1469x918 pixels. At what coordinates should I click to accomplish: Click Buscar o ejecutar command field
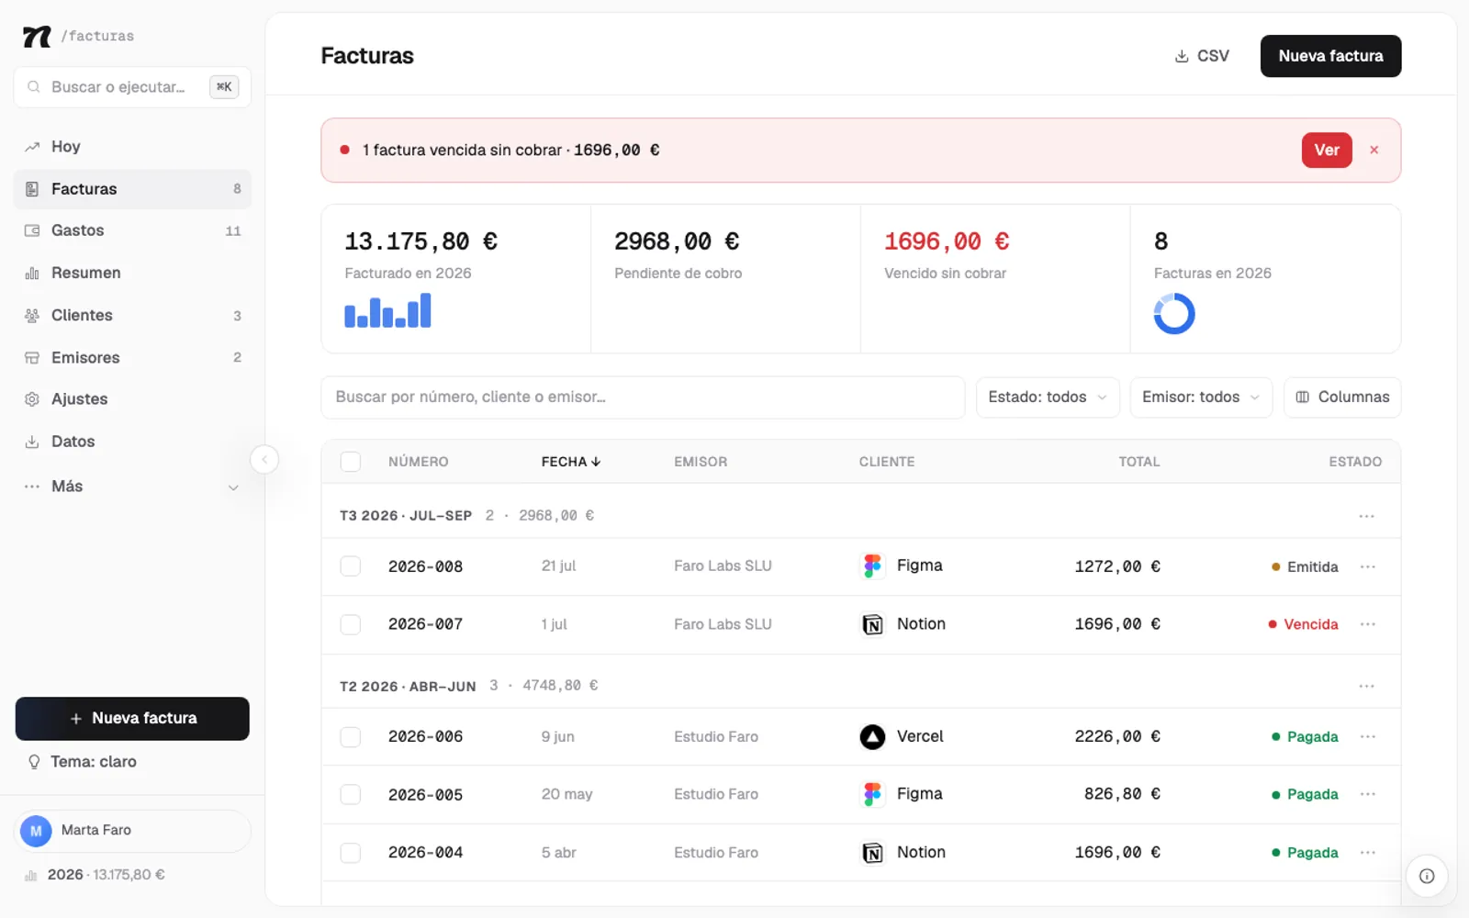click(x=132, y=87)
